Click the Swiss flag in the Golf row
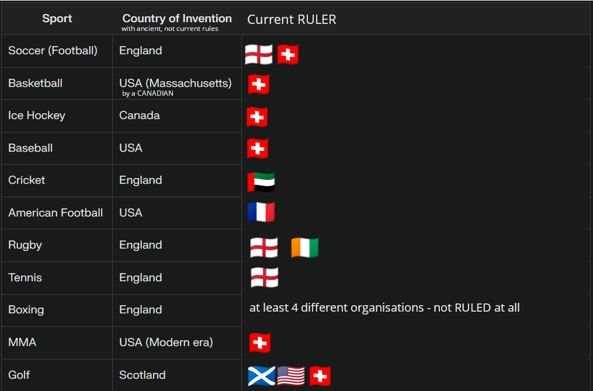Screen dimensions: 593x391 [320, 376]
